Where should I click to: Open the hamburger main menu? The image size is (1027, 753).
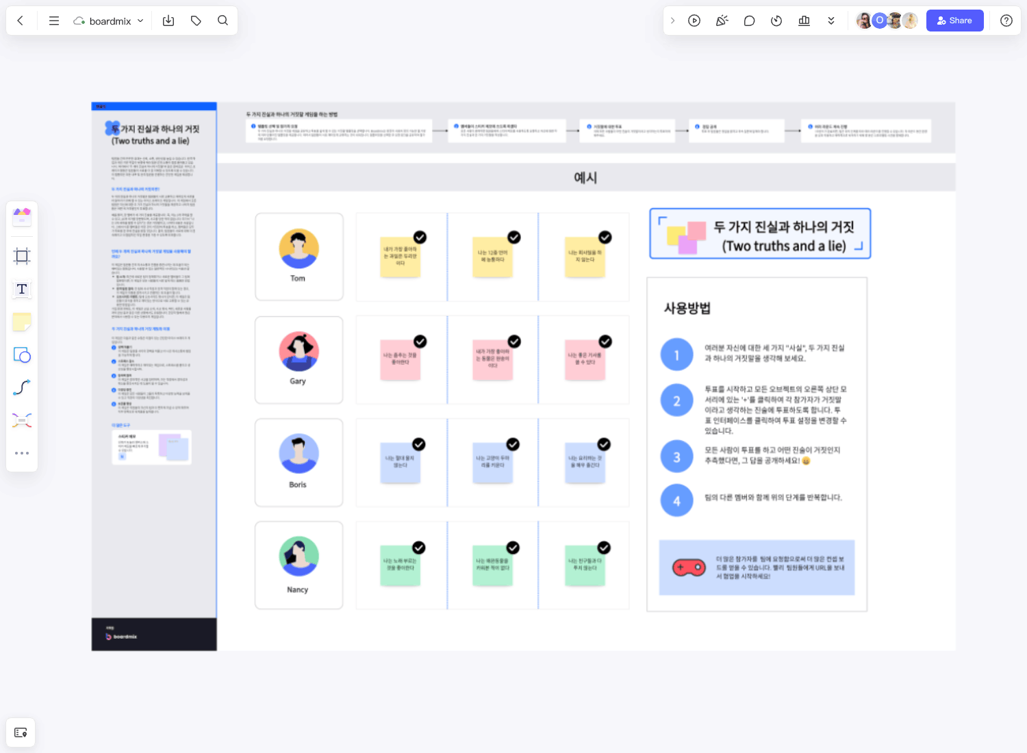pos(54,21)
